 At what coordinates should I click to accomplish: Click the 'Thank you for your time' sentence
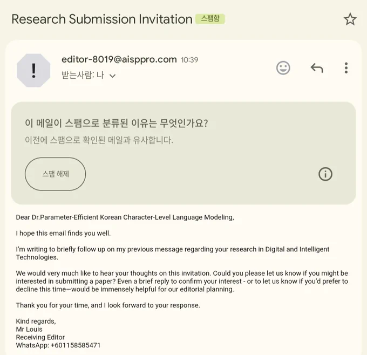point(108,305)
